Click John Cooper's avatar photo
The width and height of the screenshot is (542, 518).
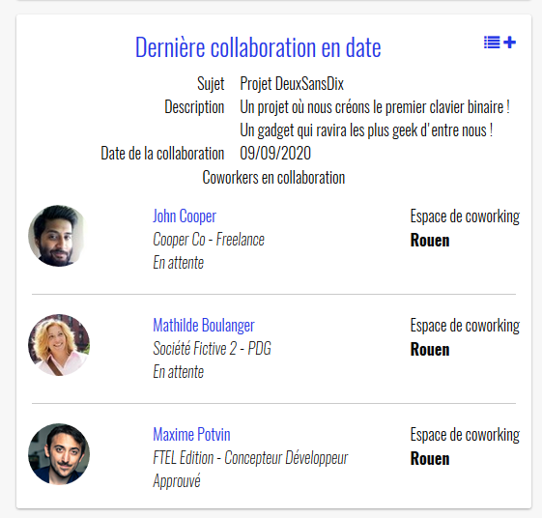point(58,236)
